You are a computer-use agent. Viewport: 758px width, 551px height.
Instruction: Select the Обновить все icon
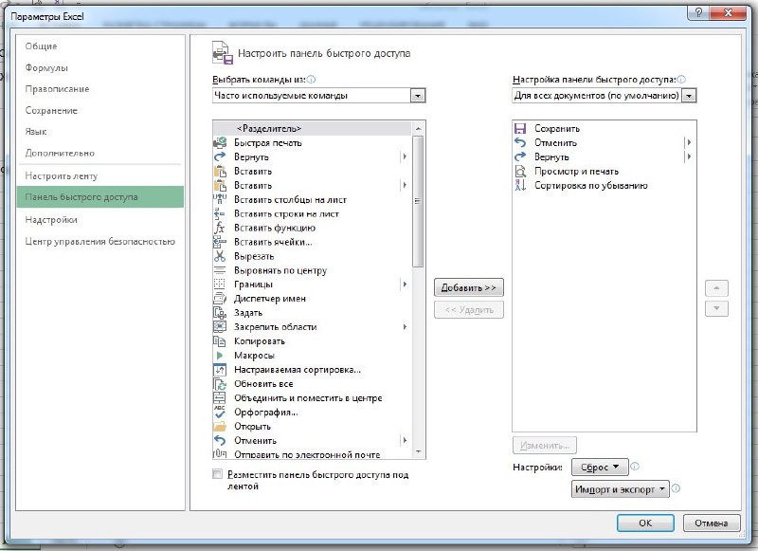(220, 384)
